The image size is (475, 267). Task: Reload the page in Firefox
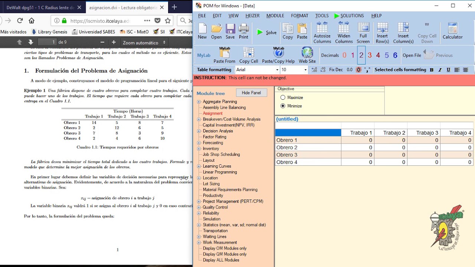click(20, 21)
